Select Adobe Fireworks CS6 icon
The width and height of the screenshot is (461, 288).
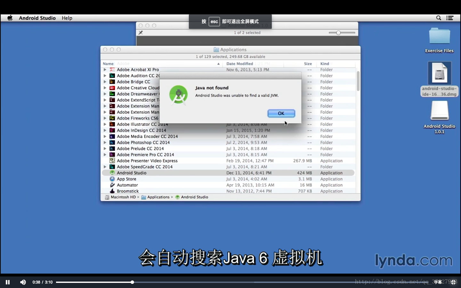(112, 118)
